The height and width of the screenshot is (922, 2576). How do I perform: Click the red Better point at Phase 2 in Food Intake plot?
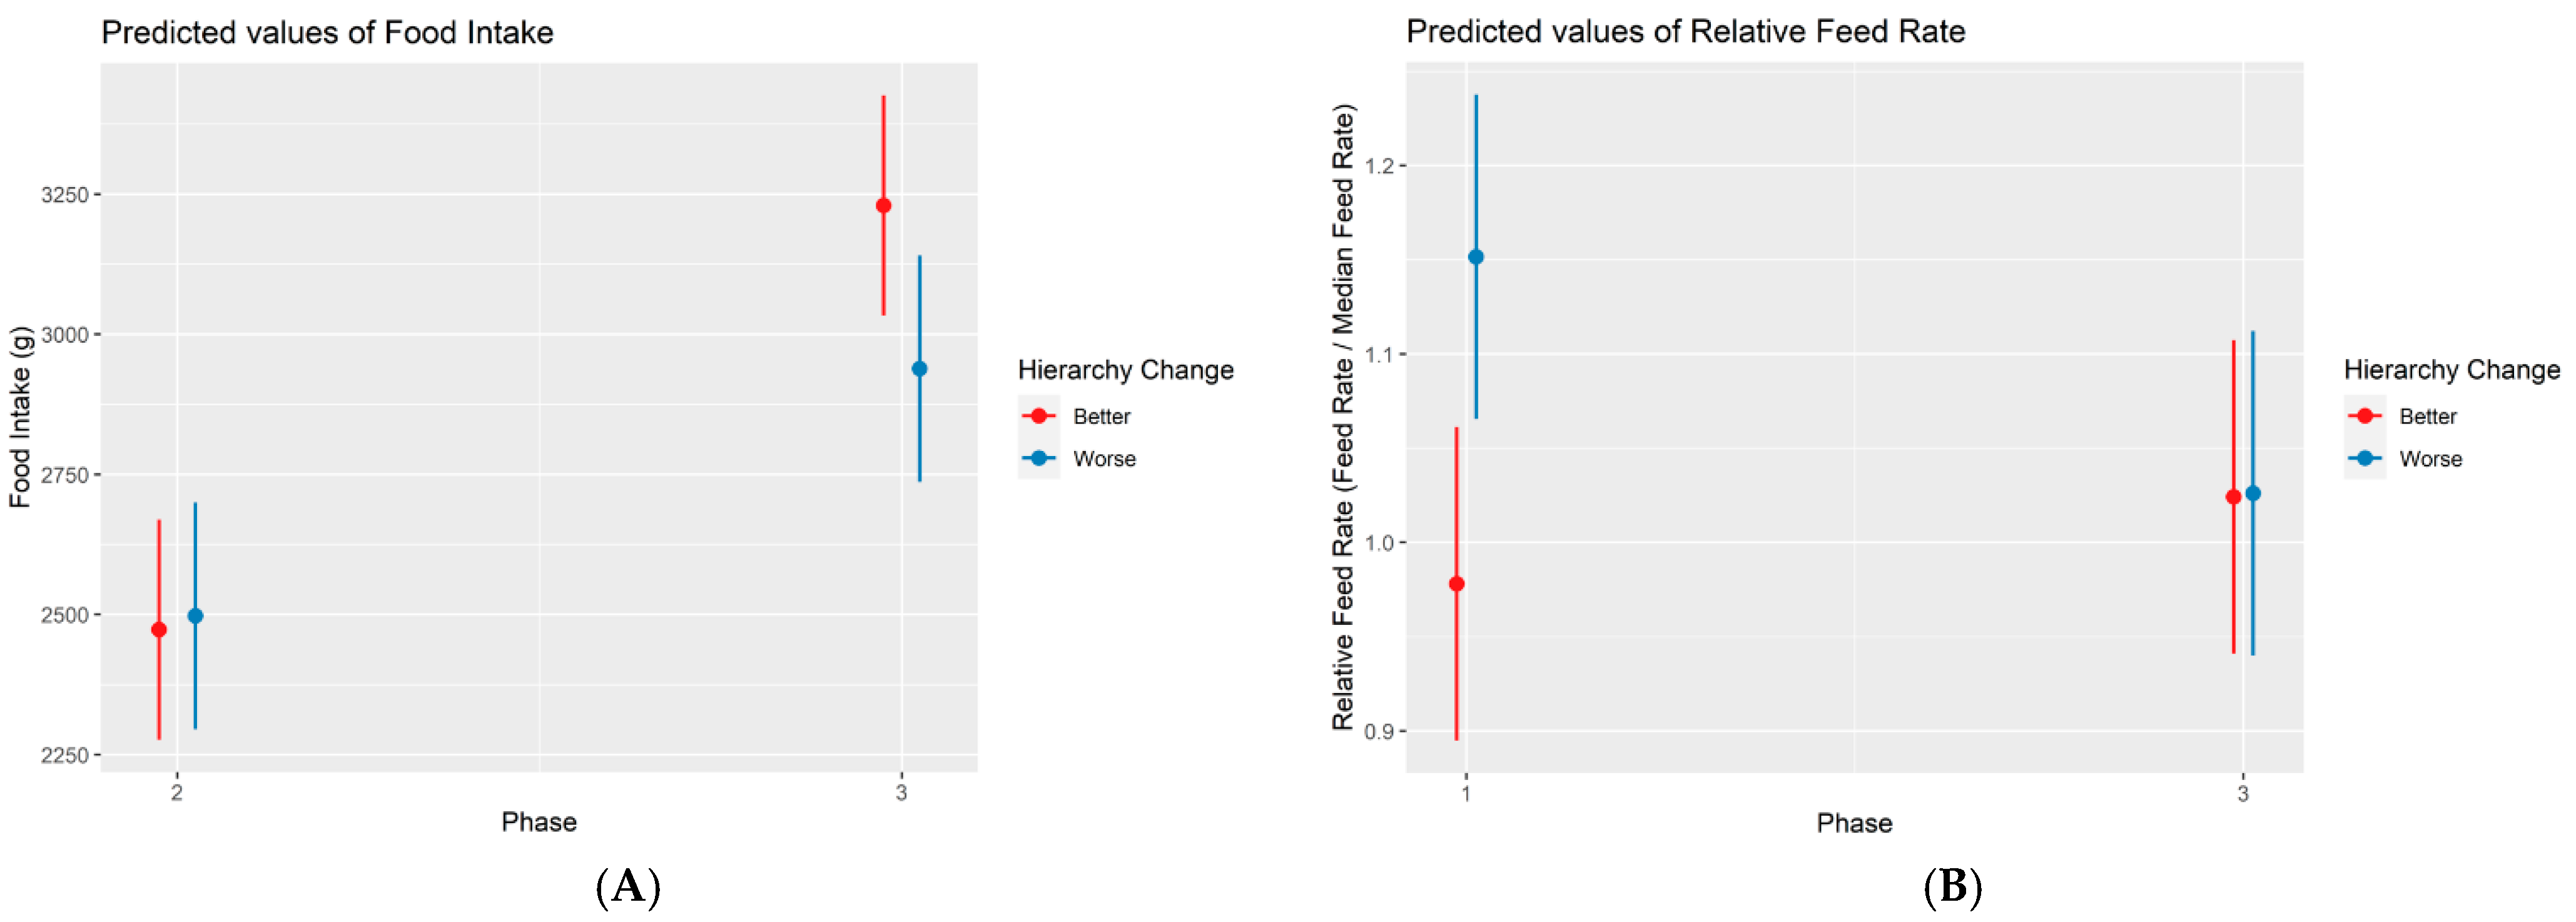click(159, 630)
